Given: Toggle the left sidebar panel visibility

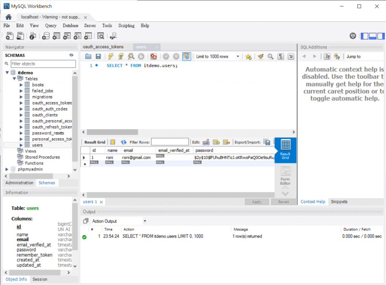Looking at the screenshot, I should click(x=365, y=36).
